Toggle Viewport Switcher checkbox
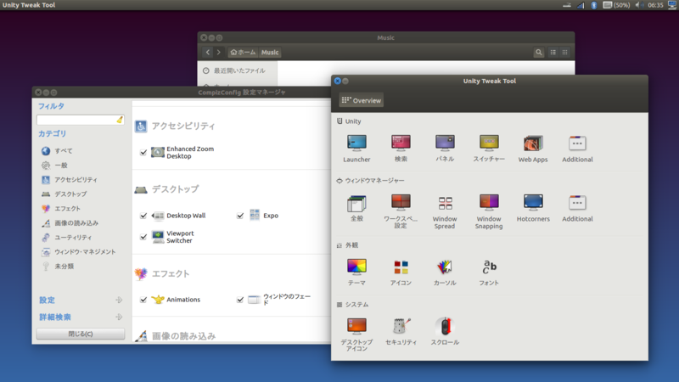The image size is (679, 382). (x=143, y=237)
